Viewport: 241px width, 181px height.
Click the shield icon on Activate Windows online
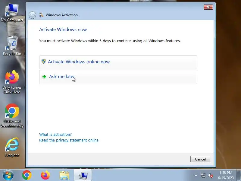click(x=44, y=61)
